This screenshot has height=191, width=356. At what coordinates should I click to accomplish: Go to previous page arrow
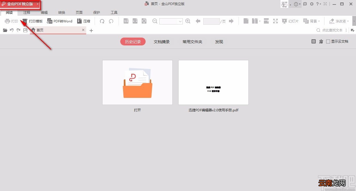point(198,21)
